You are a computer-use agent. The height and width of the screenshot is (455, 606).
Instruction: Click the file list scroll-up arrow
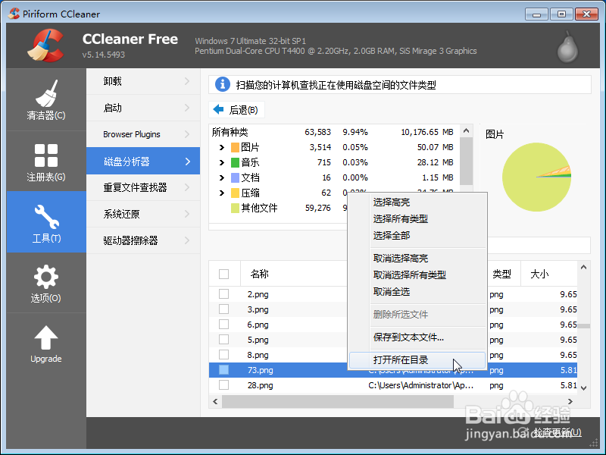583,267
